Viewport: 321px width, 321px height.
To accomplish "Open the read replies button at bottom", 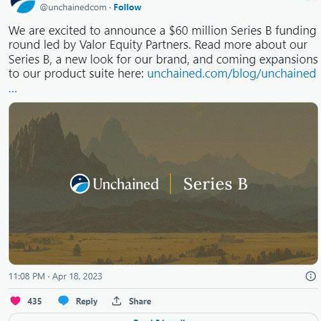I will click(163, 317).
